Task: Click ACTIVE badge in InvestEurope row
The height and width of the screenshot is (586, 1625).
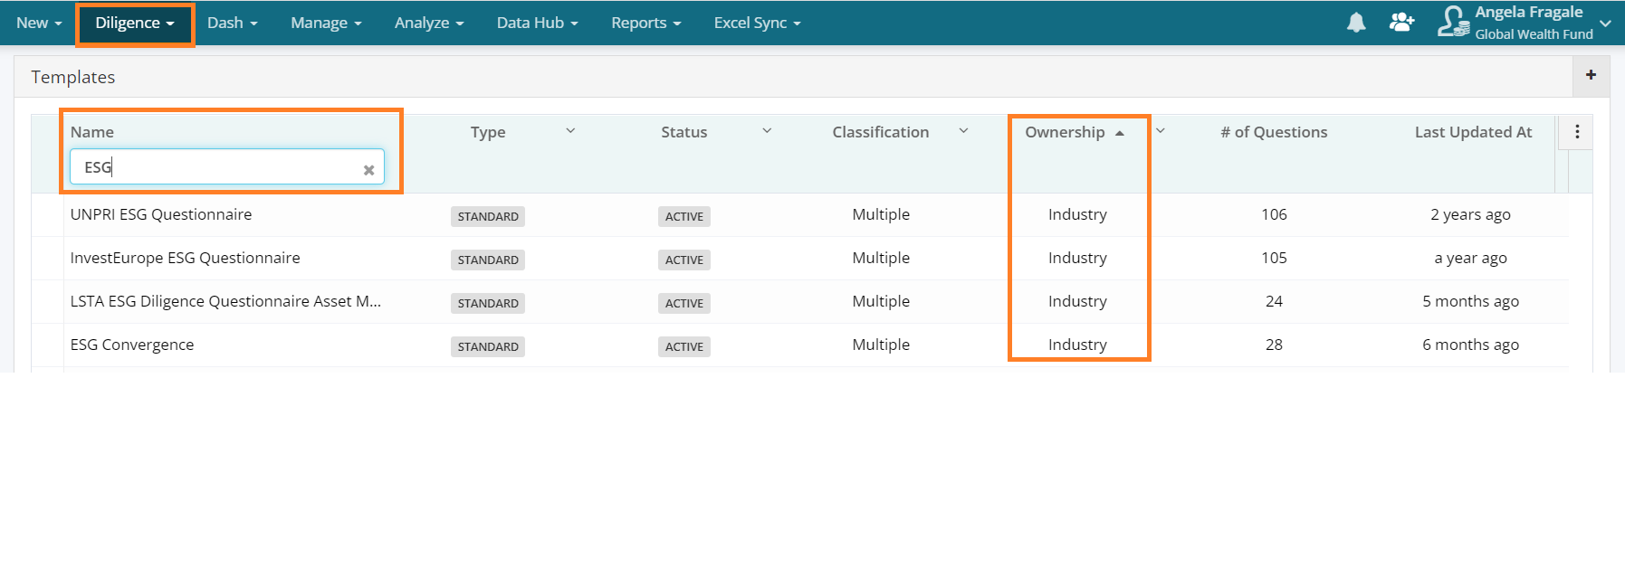Action: click(x=684, y=260)
